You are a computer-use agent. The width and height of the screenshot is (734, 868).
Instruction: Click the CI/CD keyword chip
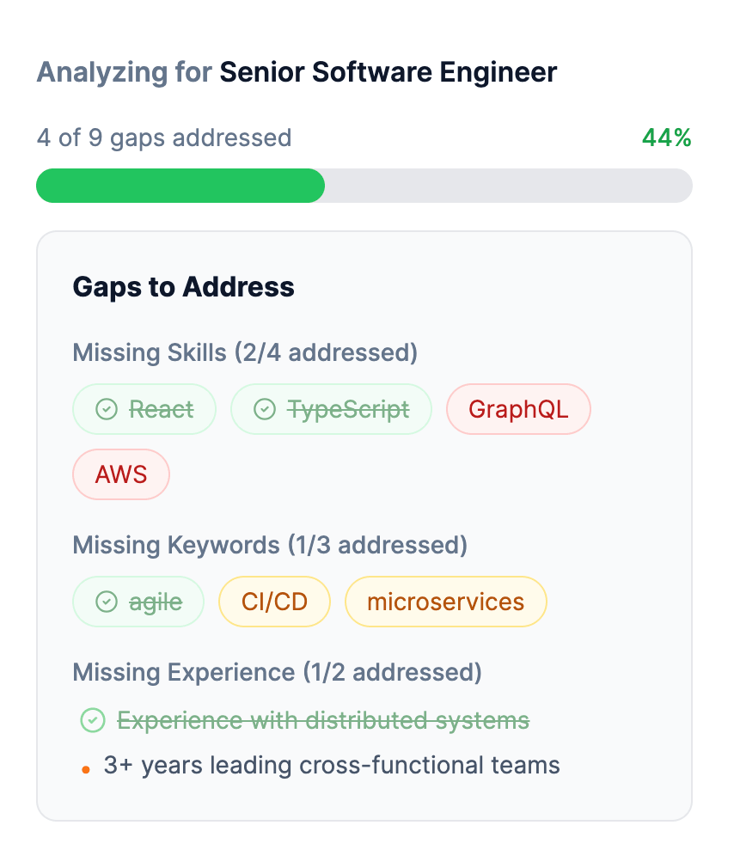pyautogui.click(x=274, y=602)
